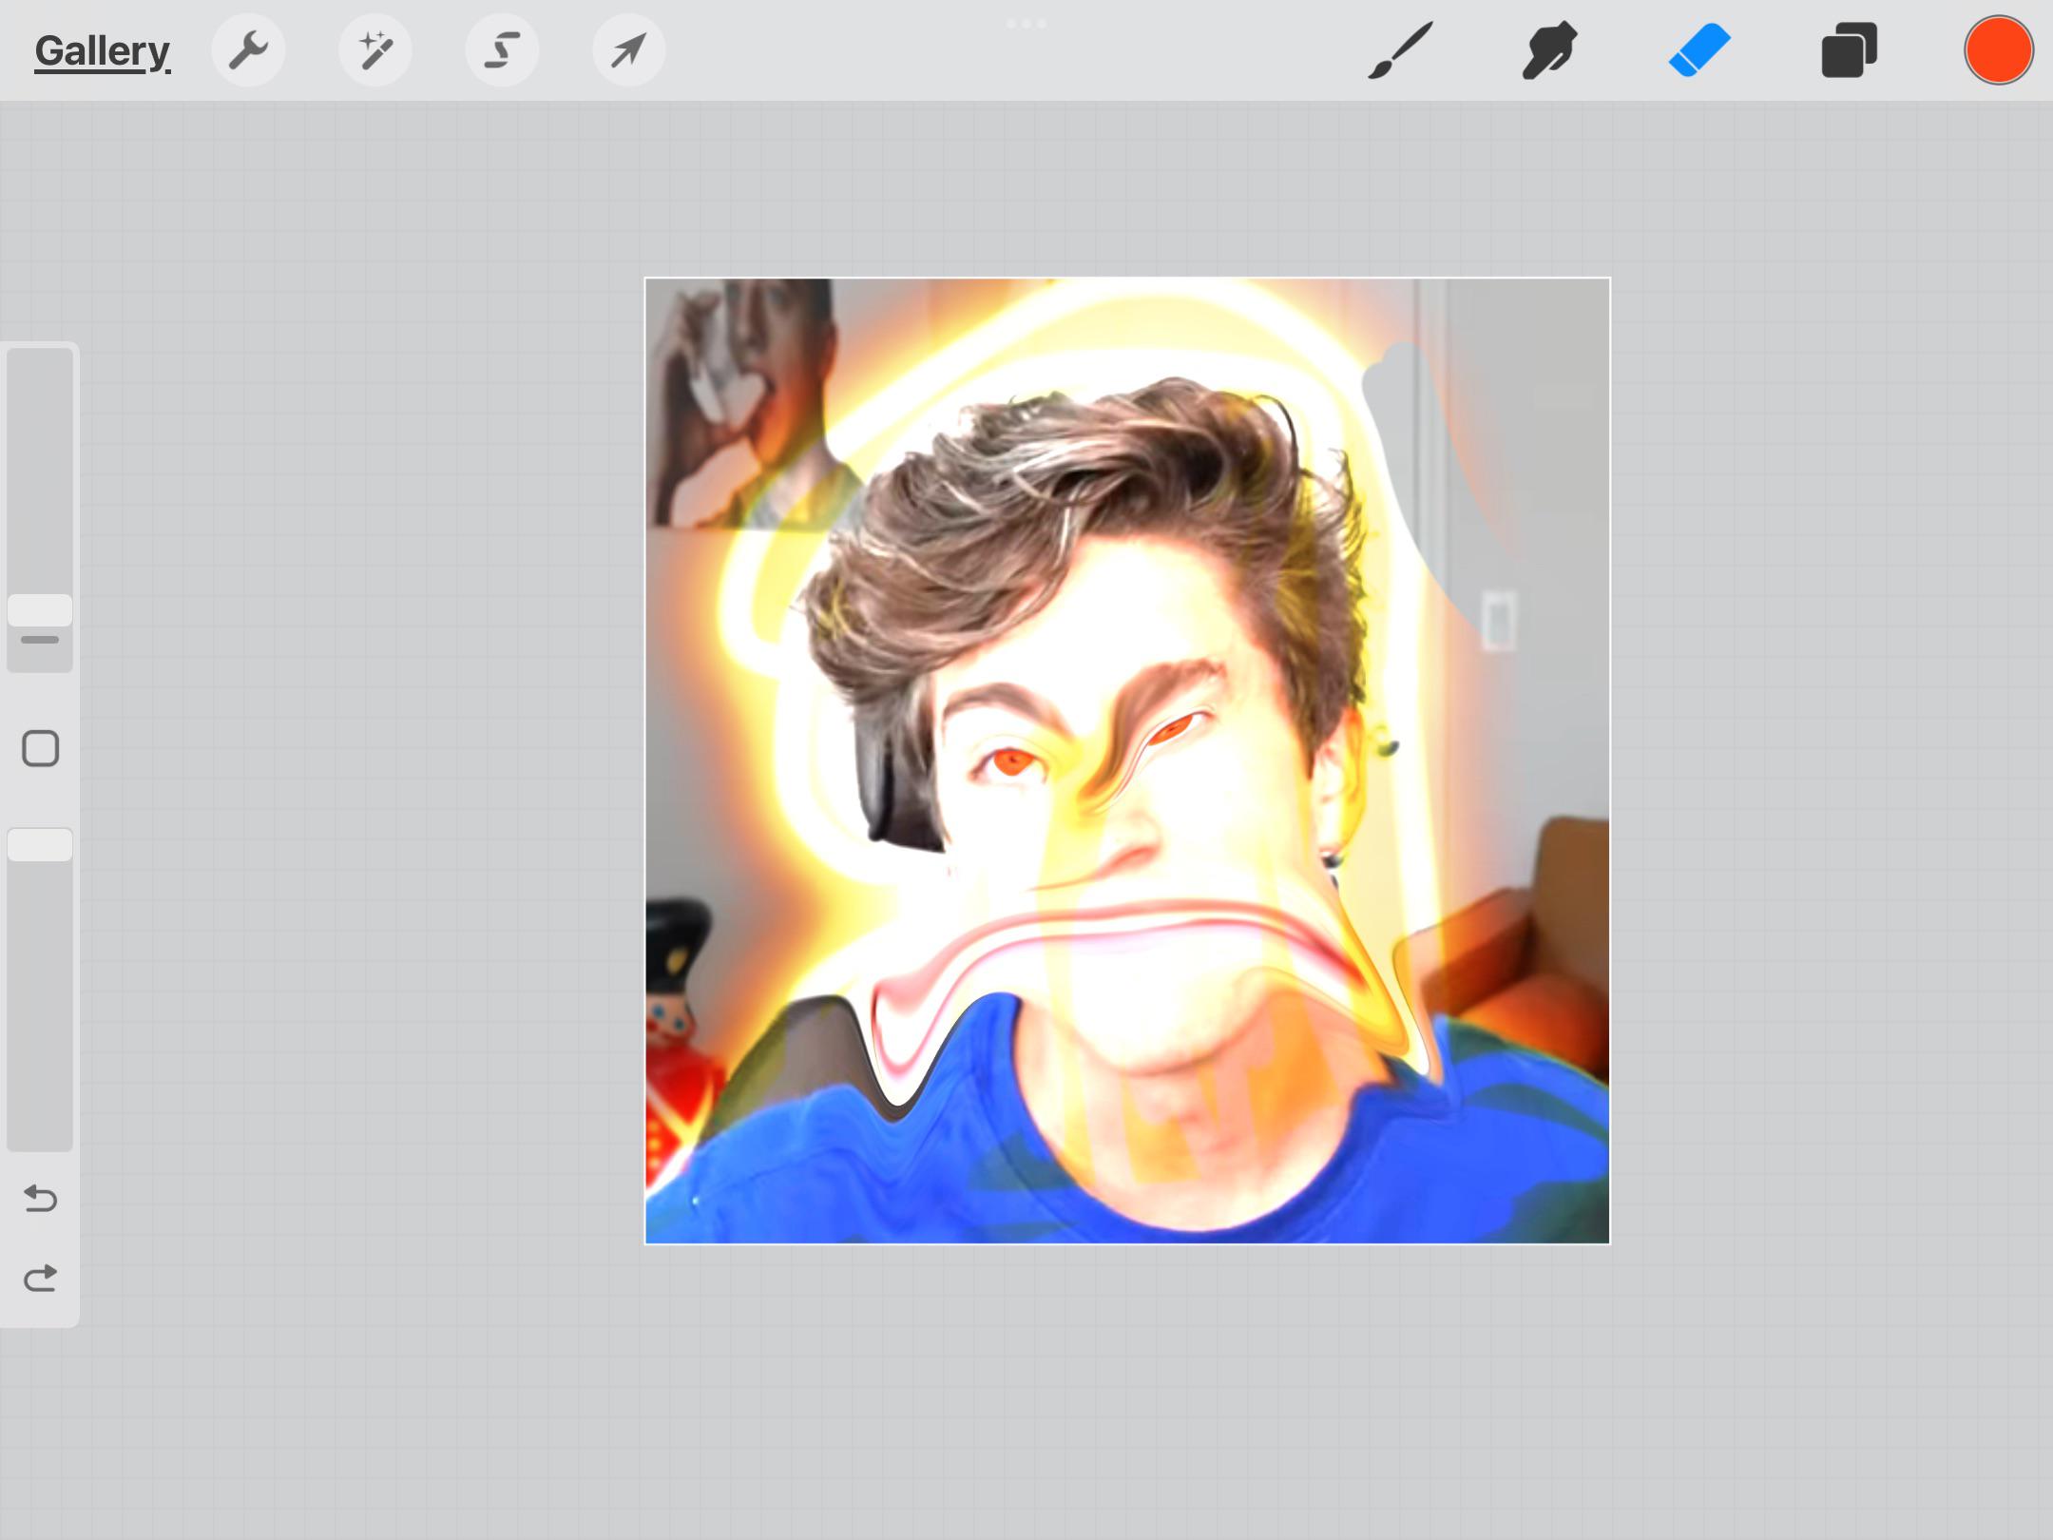Click the opacity slider handle

[40, 845]
